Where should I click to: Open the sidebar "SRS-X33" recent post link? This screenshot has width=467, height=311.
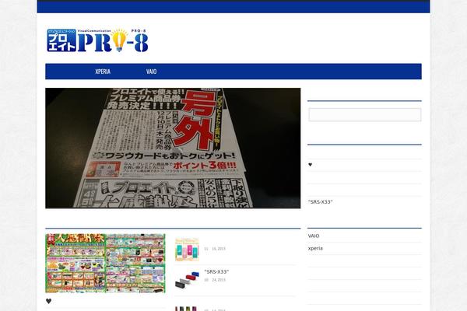click(320, 202)
